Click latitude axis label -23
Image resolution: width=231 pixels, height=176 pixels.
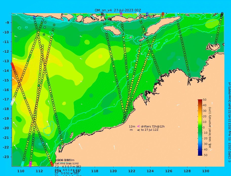[x=6, y=157]
